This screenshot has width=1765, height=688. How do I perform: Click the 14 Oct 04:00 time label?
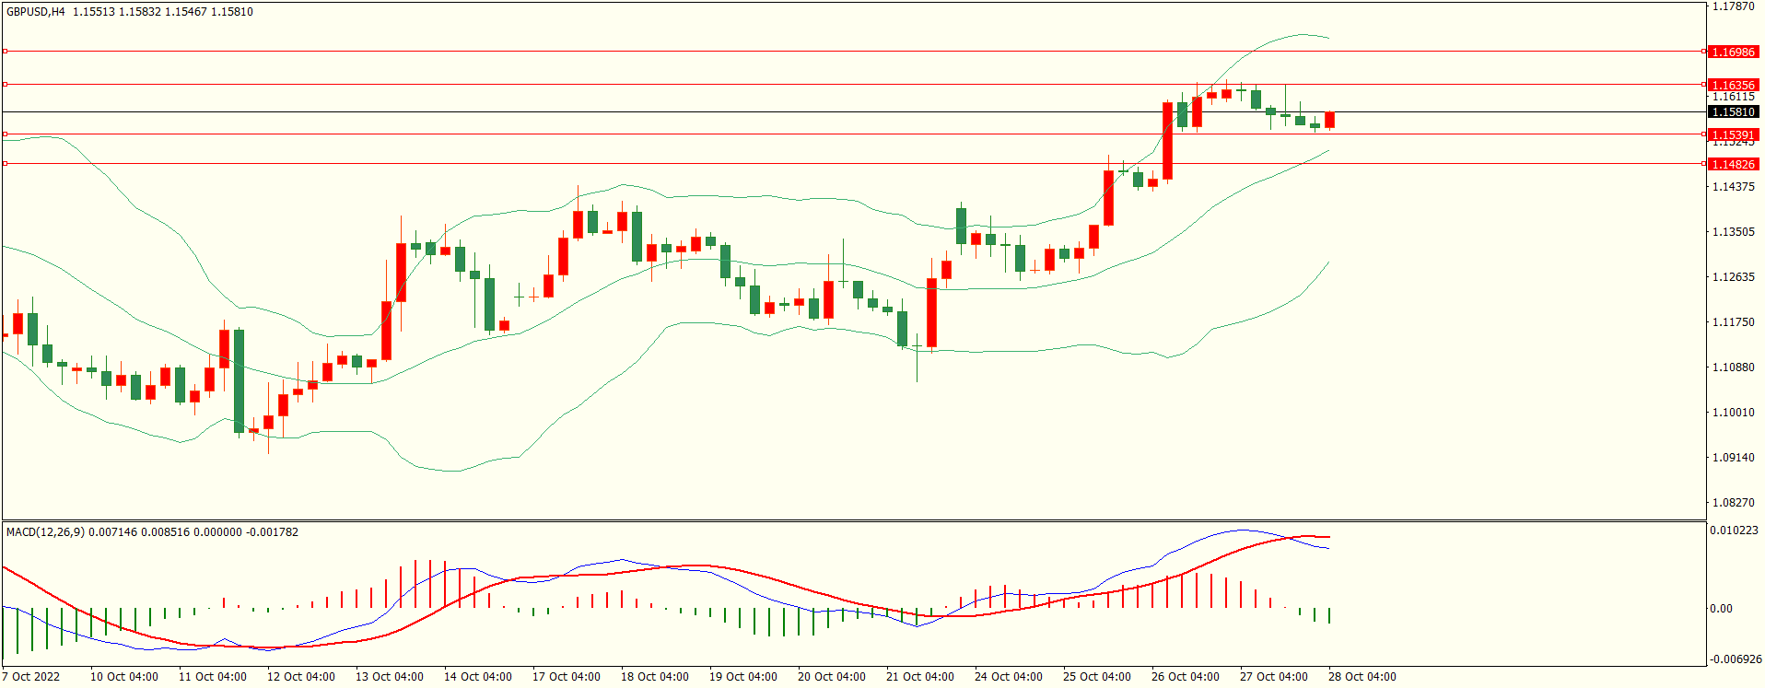click(478, 677)
